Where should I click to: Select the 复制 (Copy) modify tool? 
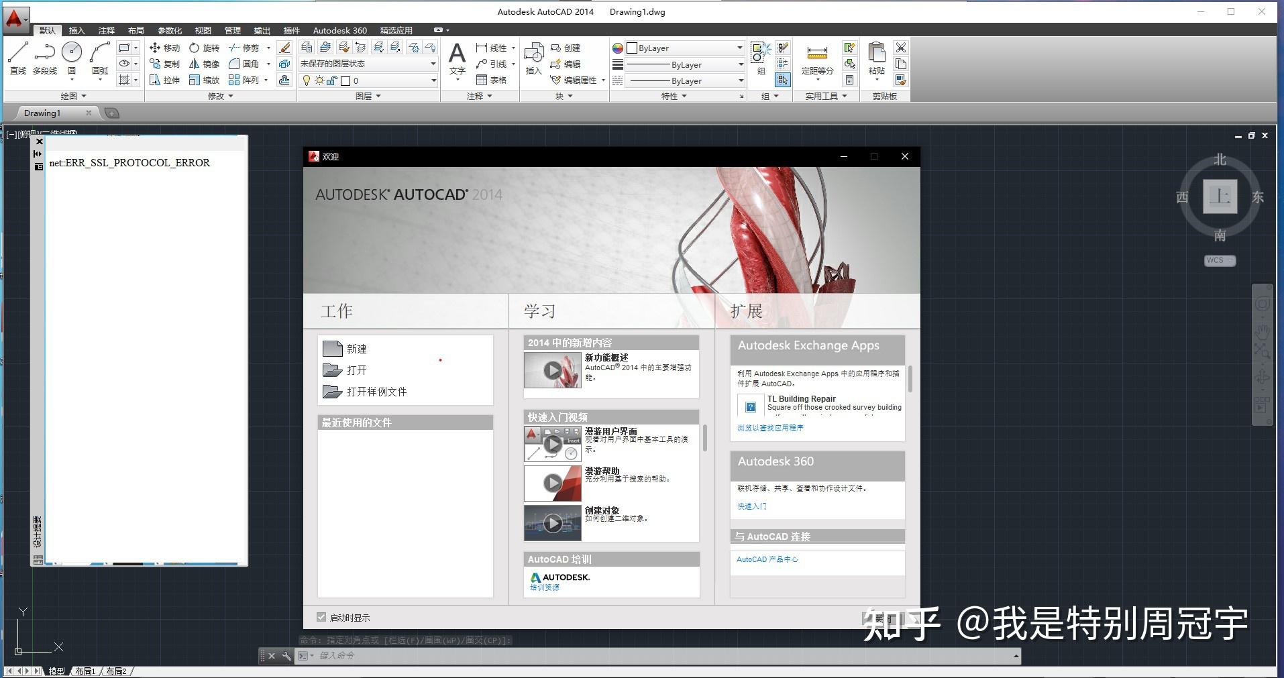pyautogui.click(x=163, y=64)
